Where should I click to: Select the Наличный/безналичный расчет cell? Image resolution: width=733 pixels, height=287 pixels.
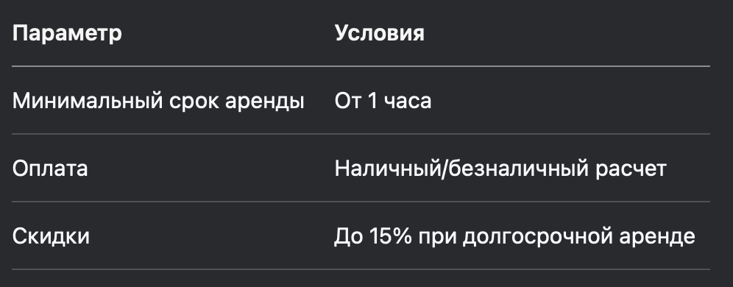500,169
